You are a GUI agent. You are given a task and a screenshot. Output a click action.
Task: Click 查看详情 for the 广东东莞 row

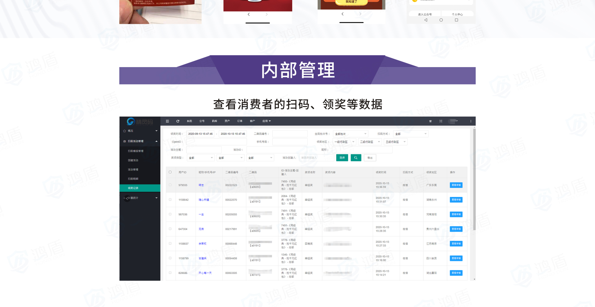point(456,185)
